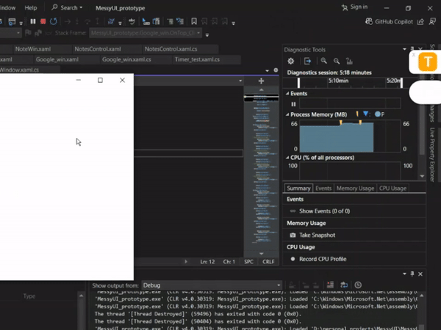The height and width of the screenshot is (330, 441).
Task: Open the Help menu
Action: [31, 8]
